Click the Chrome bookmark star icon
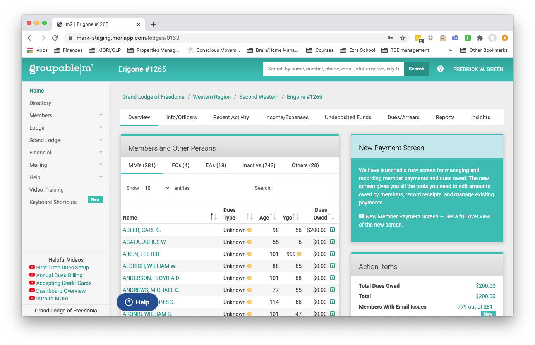The height and width of the screenshot is (345, 535). tap(403, 38)
